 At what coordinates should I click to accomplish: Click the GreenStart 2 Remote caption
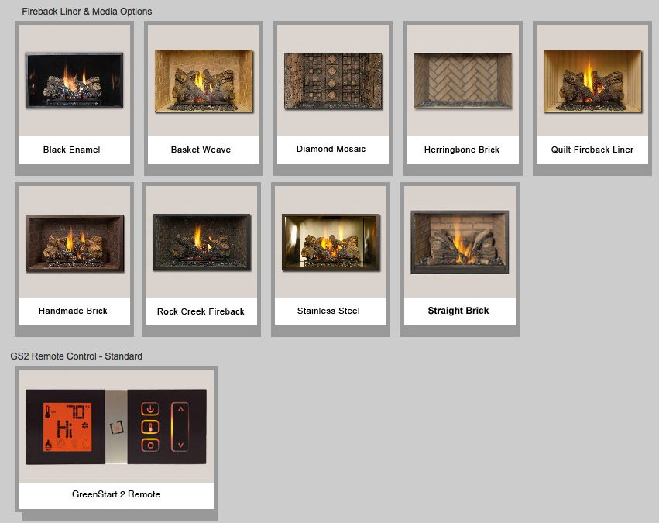116,494
